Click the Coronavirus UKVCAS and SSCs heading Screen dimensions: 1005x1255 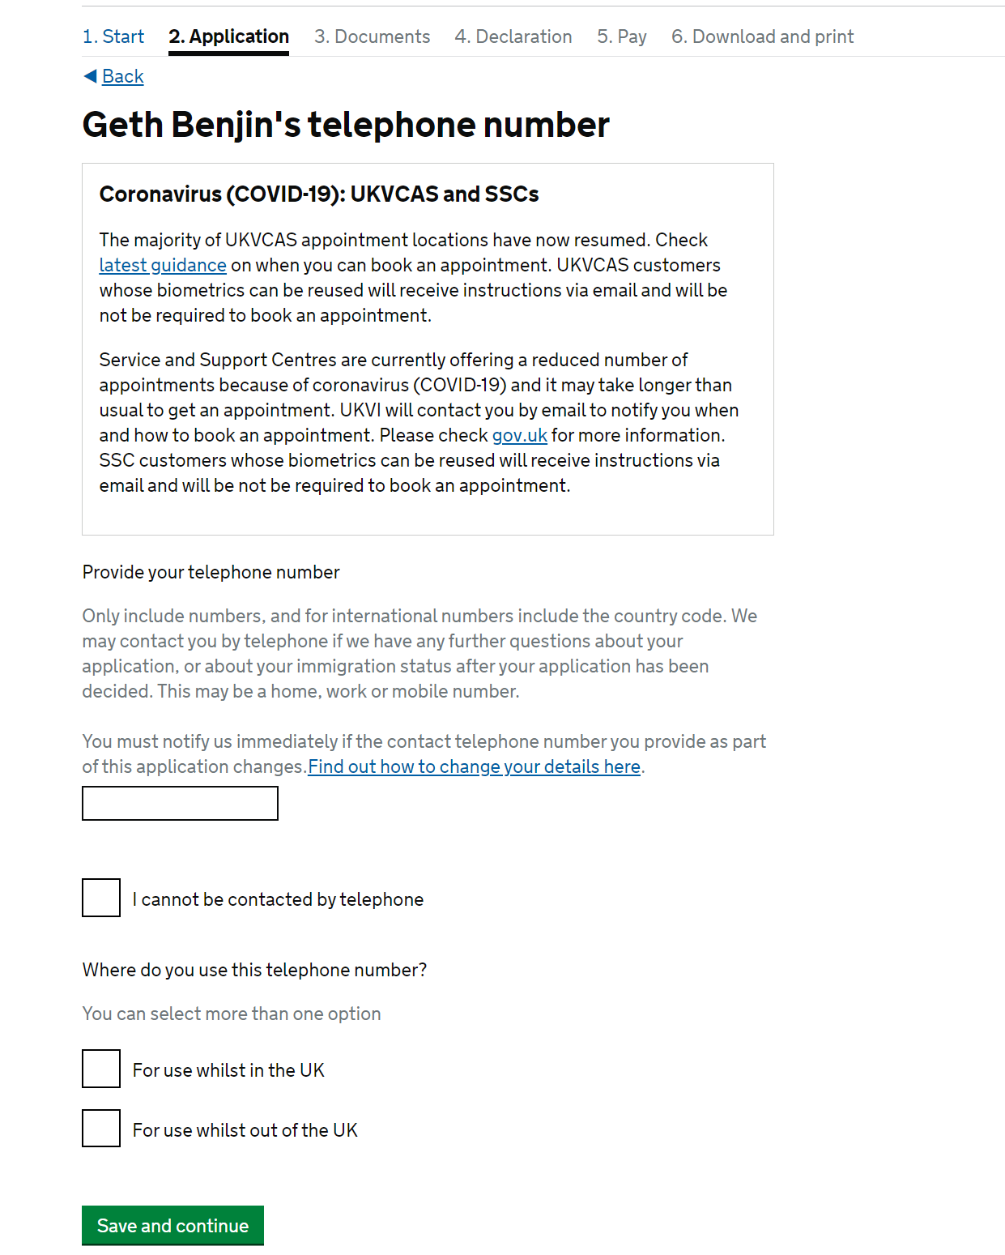tap(319, 194)
